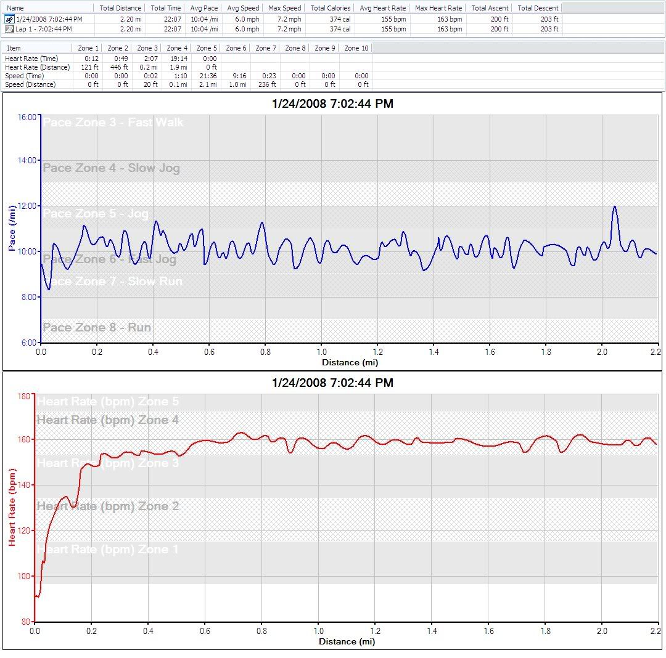Click the runner activity icon in first row
Image resolution: width=666 pixels, height=658 pixels.
coord(9,19)
